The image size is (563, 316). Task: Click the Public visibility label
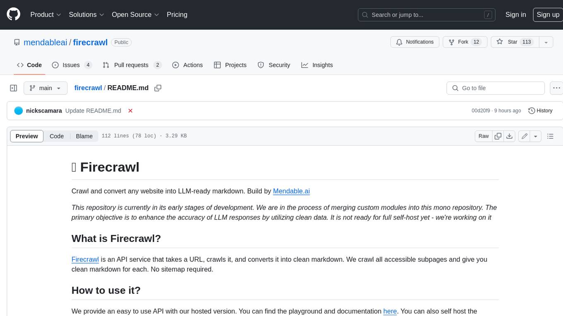click(x=121, y=42)
